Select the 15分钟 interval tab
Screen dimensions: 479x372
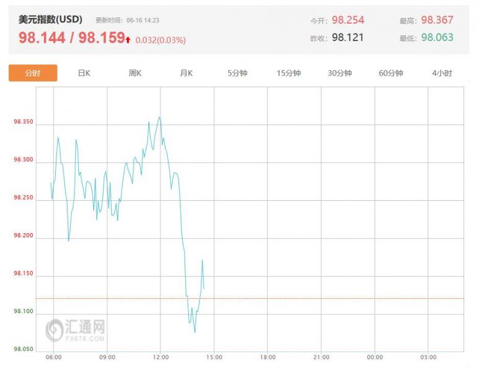click(289, 73)
